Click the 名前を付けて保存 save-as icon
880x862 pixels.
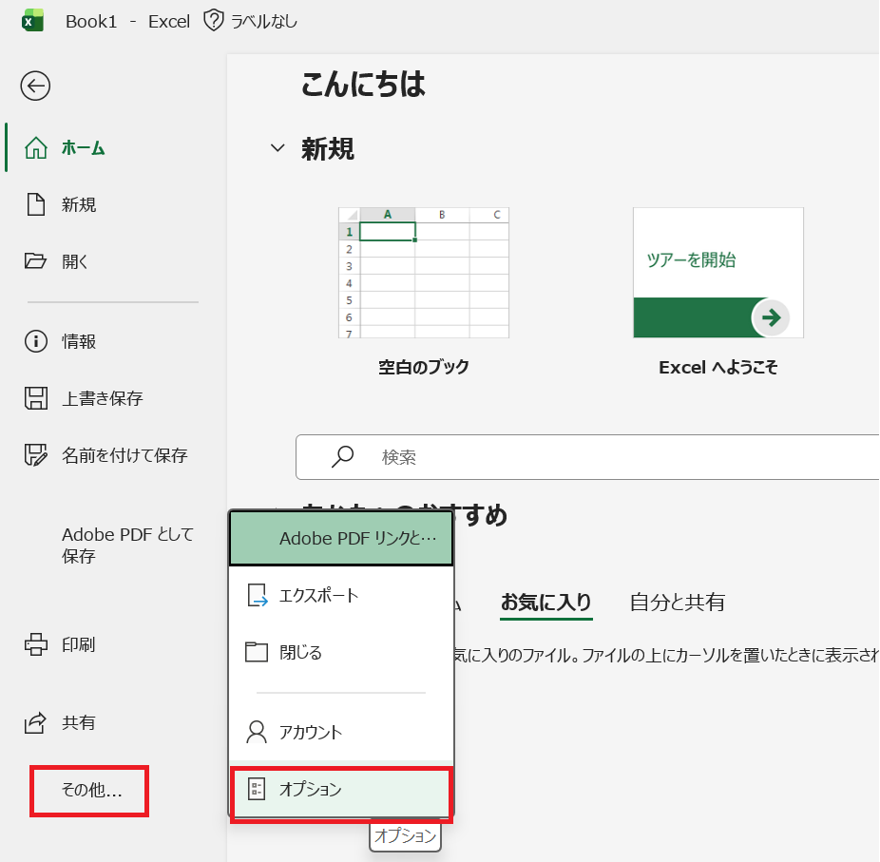36,455
